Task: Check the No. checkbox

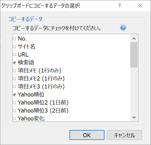Action: click(x=14, y=39)
